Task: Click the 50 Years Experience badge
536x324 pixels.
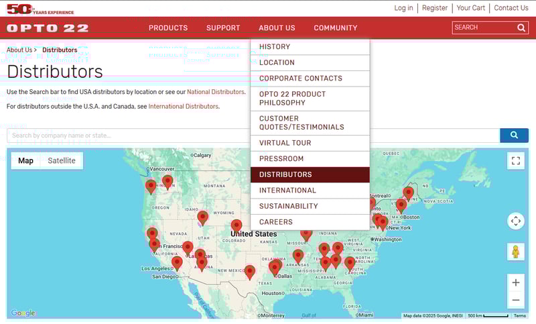Action: point(40,9)
